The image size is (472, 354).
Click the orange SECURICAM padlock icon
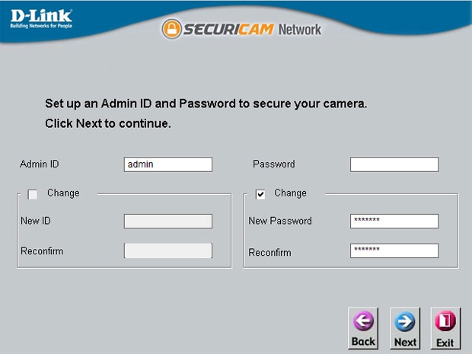[171, 29]
